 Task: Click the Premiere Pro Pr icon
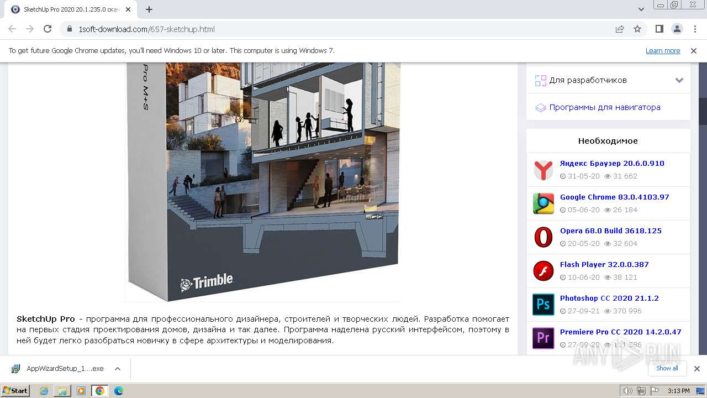click(544, 338)
